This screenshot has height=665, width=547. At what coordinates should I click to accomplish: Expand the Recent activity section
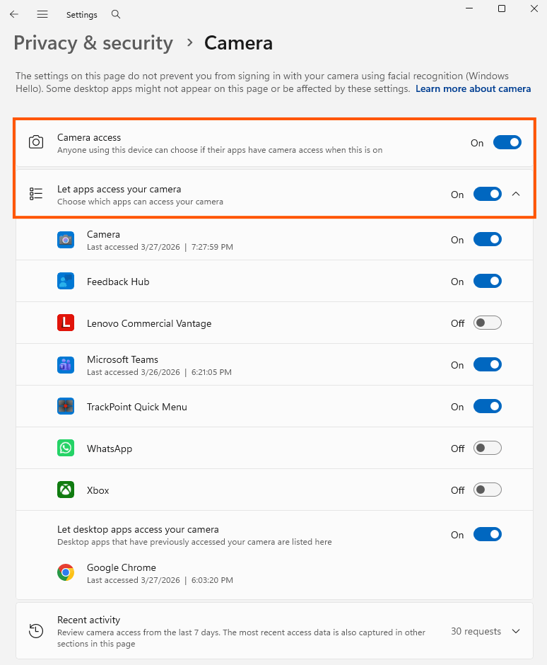pyautogui.click(x=516, y=631)
